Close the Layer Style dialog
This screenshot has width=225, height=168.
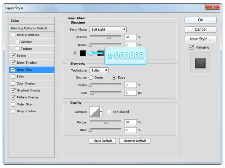(x=213, y=7)
